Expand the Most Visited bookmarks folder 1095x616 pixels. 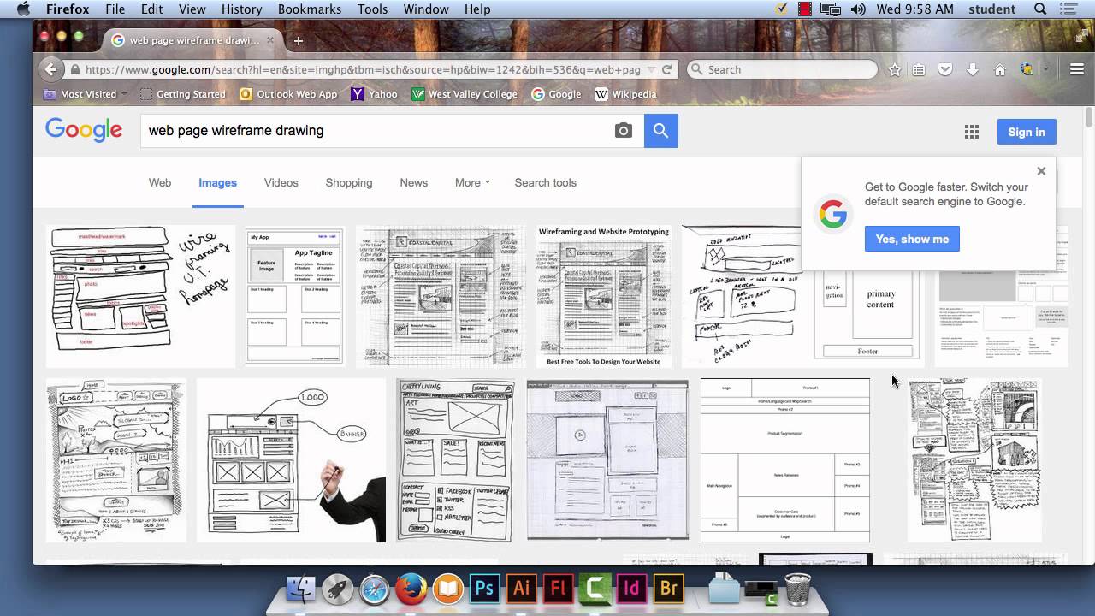[x=85, y=94]
